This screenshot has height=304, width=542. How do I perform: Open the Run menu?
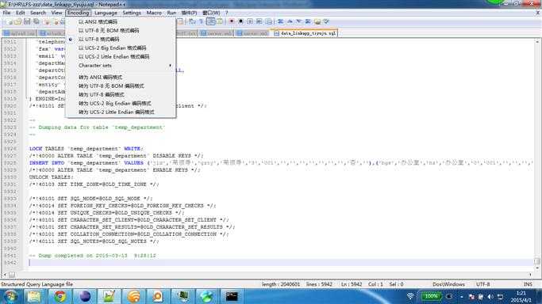171,13
